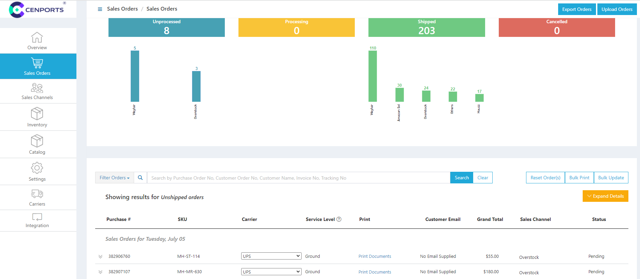Open Sales Channels people icon
This screenshot has width=640, height=279.
click(x=37, y=88)
